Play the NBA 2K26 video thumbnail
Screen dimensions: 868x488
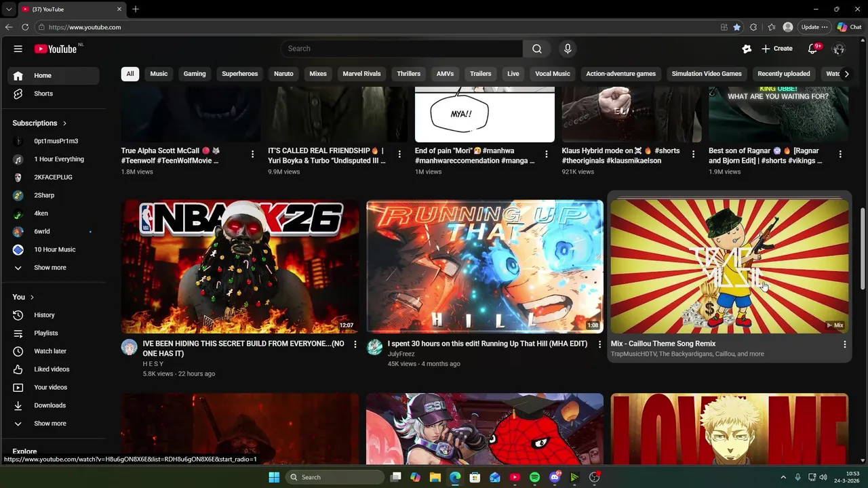click(x=240, y=266)
